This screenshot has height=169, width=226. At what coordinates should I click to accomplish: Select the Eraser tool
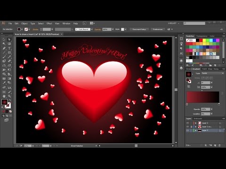(9, 61)
